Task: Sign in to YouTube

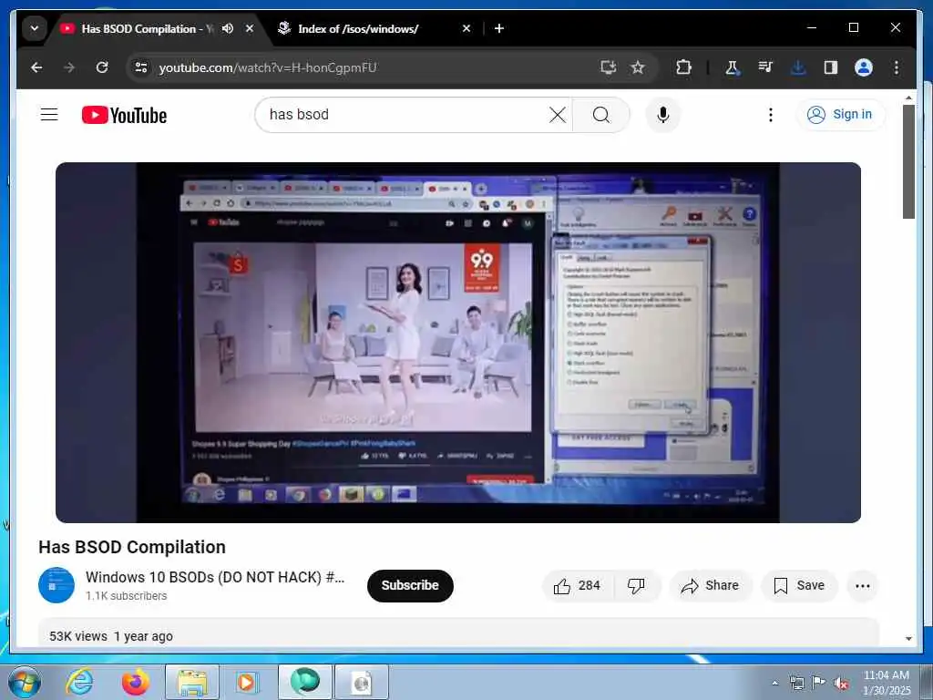Action: (840, 114)
